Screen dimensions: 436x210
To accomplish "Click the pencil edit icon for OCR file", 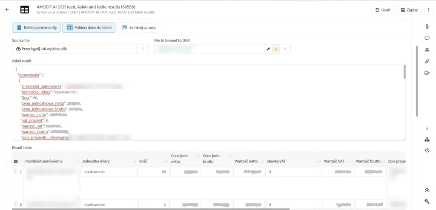I will tap(268, 49).
